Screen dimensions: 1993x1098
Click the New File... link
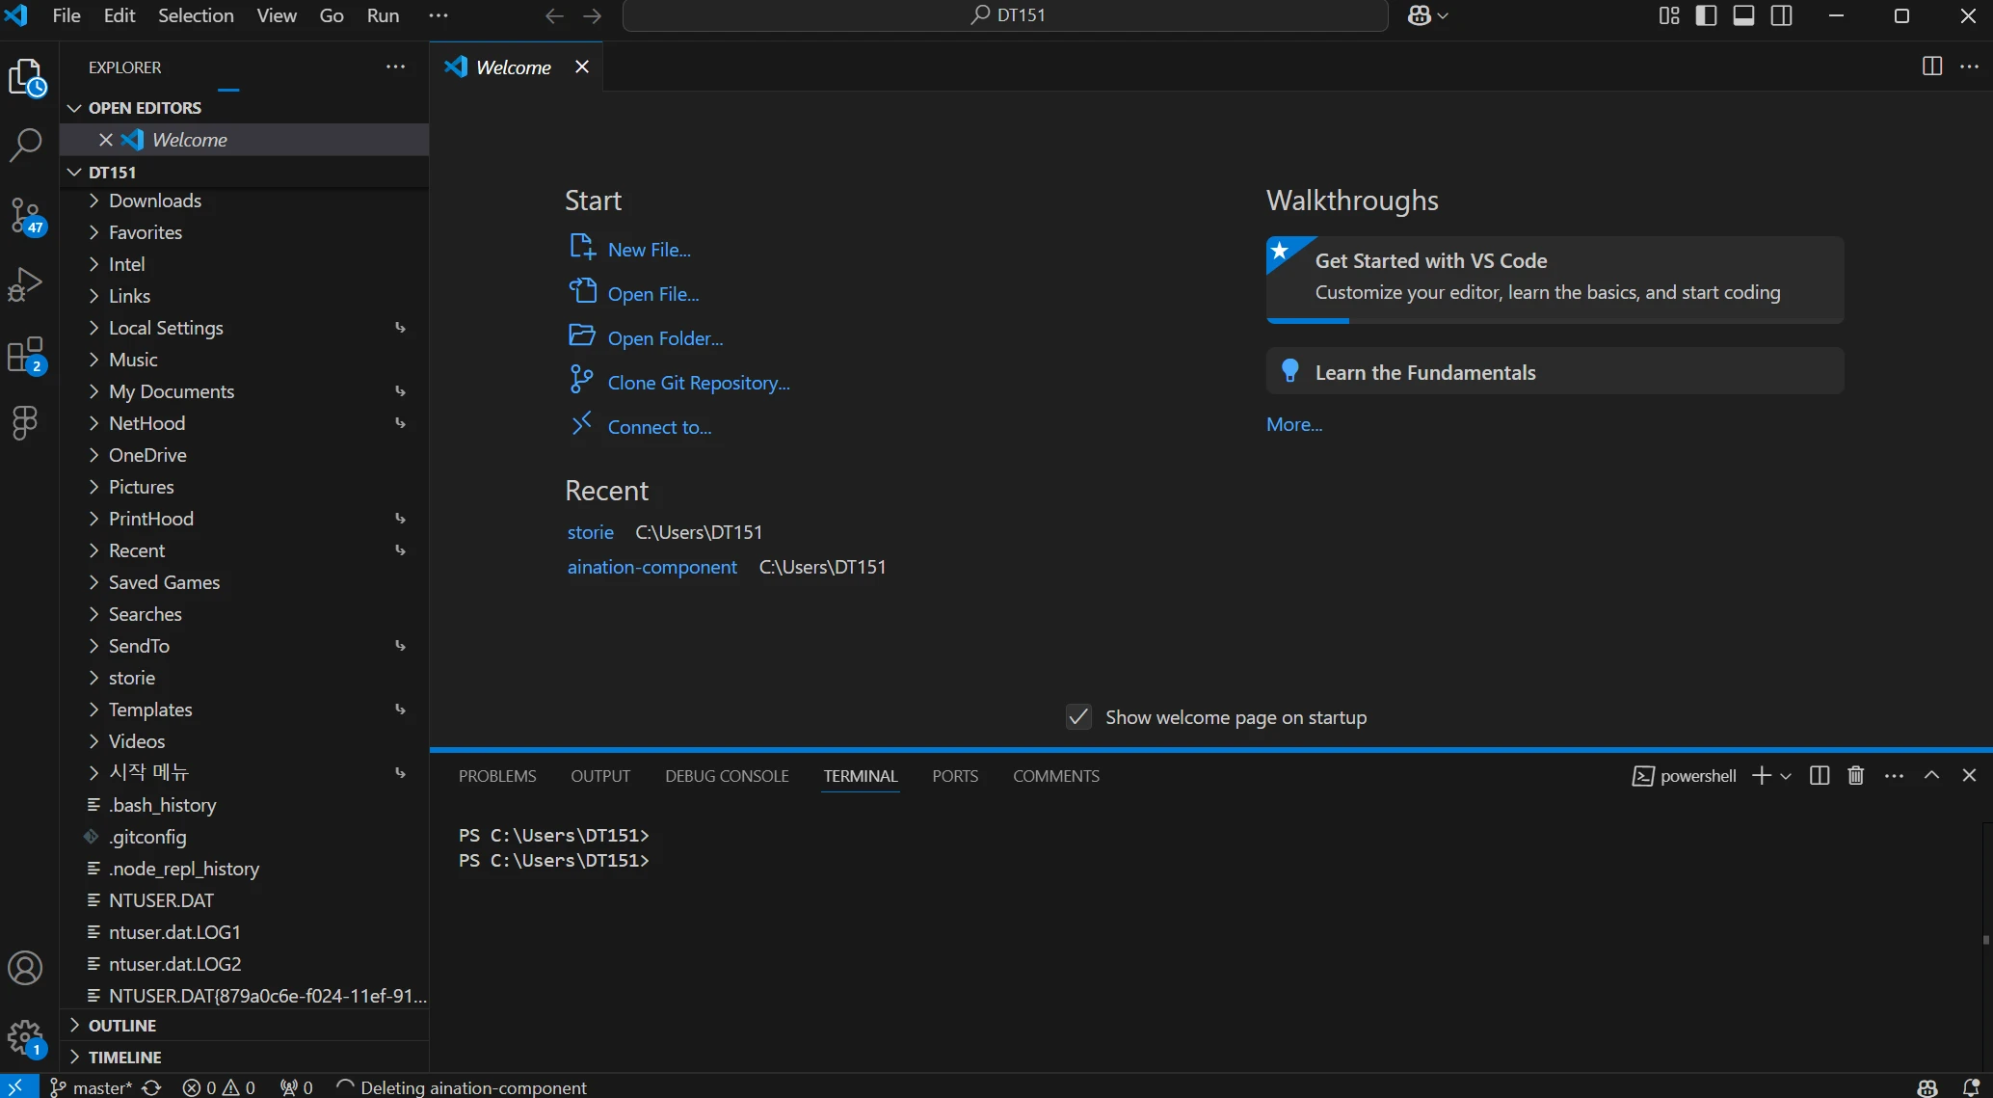tap(649, 250)
